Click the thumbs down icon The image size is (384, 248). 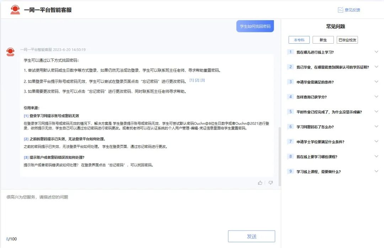point(271,183)
